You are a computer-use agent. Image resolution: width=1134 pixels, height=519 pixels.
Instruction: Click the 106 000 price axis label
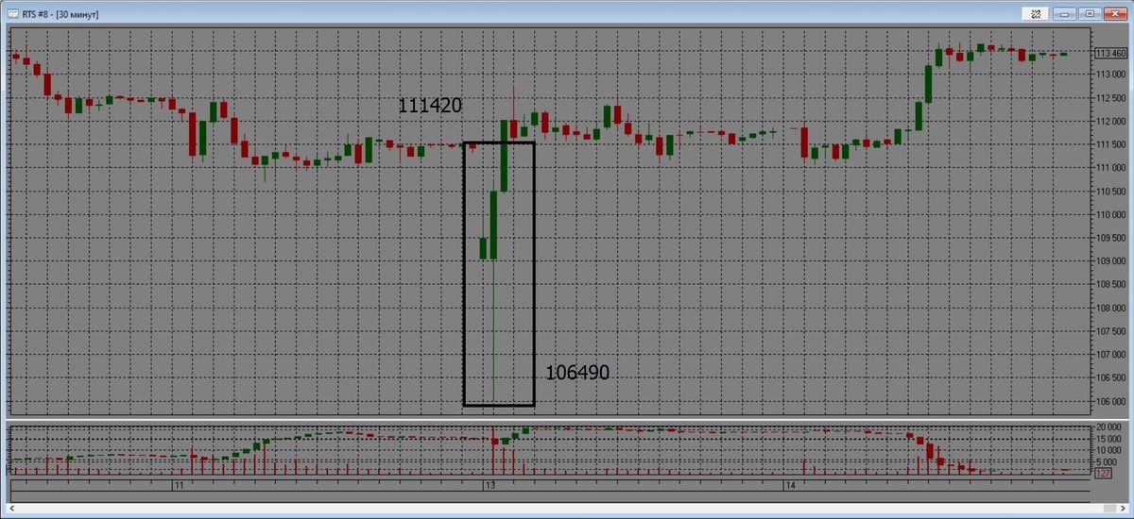[1110, 401]
